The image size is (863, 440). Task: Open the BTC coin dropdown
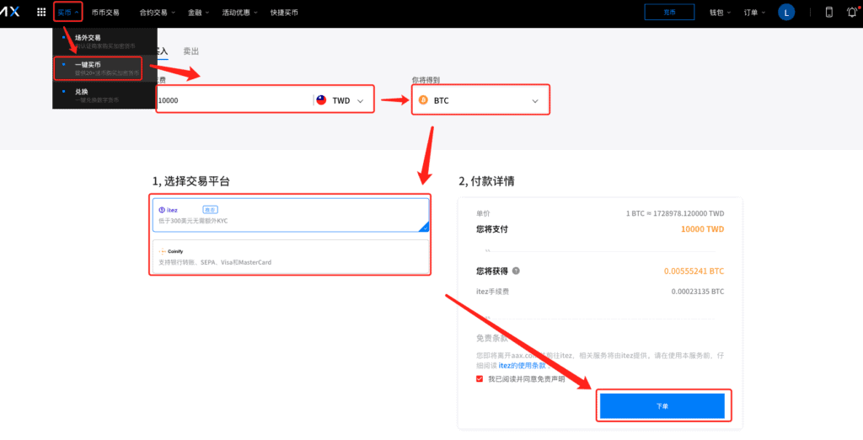pos(480,100)
